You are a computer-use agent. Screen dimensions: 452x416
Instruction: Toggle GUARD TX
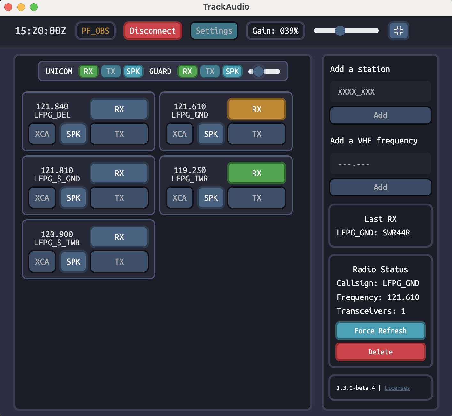[210, 71]
